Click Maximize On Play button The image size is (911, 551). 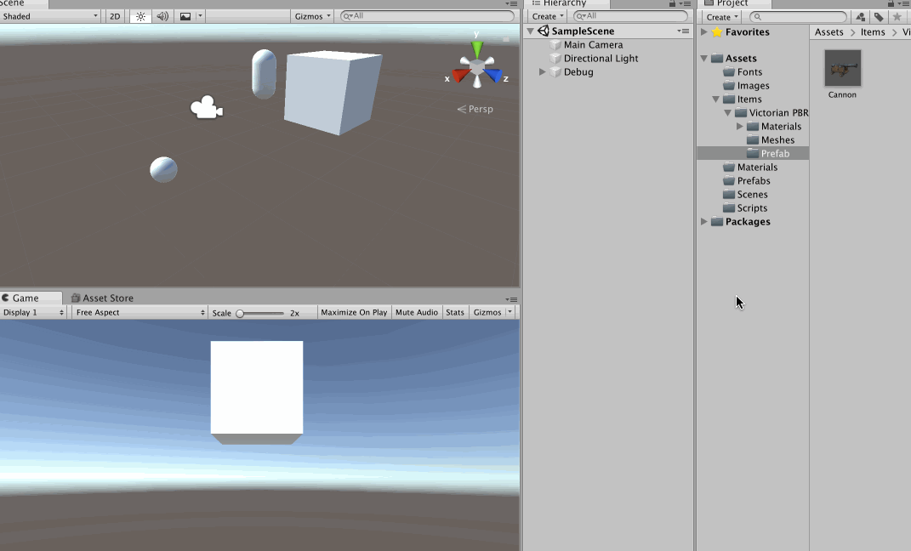[x=354, y=313]
